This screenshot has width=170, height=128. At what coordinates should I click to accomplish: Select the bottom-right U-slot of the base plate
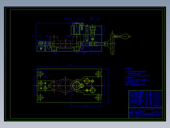[x=99, y=97]
